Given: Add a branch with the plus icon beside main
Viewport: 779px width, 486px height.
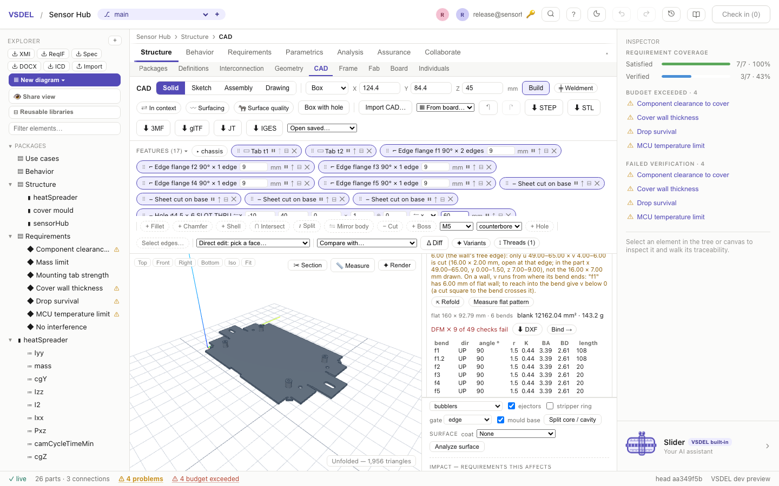Looking at the screenshot, I should click(217, 15).
